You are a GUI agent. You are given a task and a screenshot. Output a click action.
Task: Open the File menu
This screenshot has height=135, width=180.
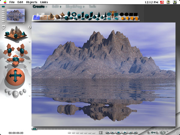click(12, 2)
